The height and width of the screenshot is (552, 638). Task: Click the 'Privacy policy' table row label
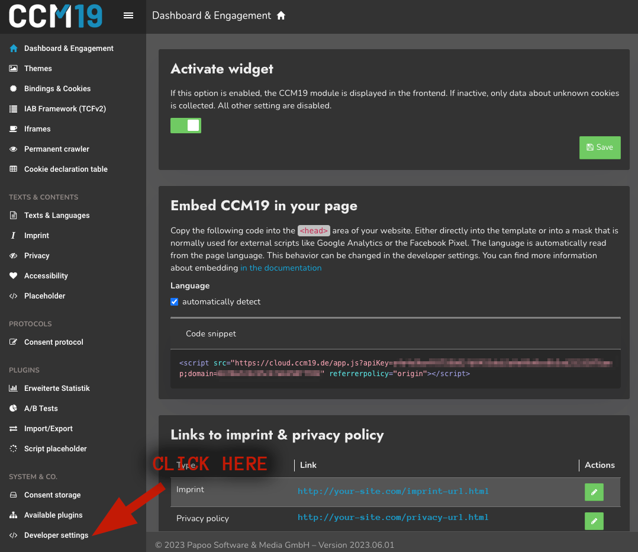click(x=202, y=518)
